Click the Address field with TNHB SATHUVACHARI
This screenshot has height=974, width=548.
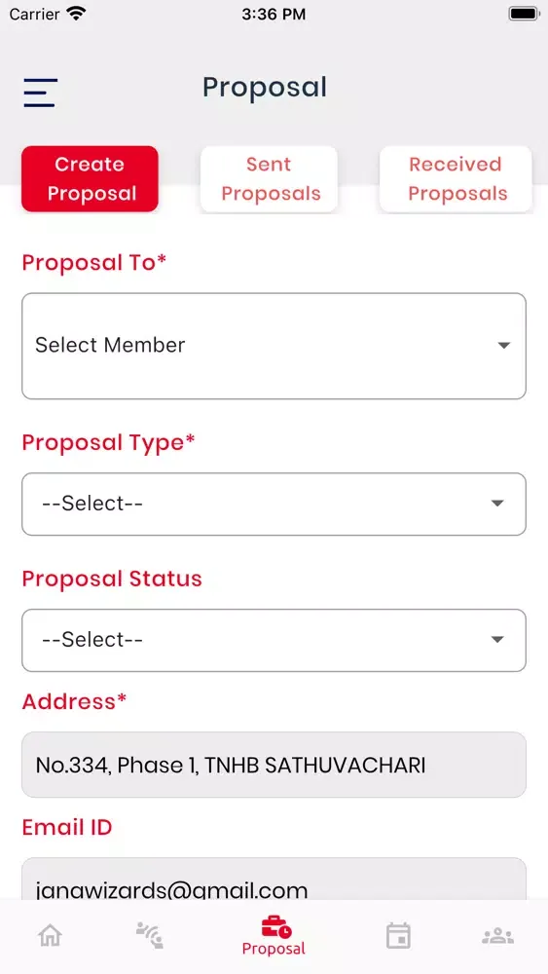click(x=274, y=765)
